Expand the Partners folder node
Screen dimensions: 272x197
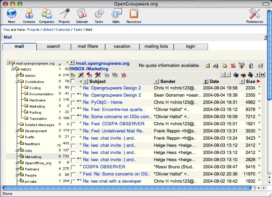point(17,169)
